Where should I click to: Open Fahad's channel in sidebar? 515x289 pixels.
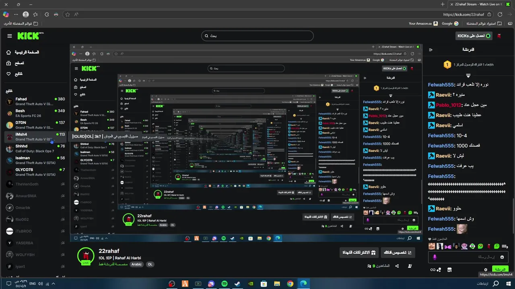tap(35, 102)
